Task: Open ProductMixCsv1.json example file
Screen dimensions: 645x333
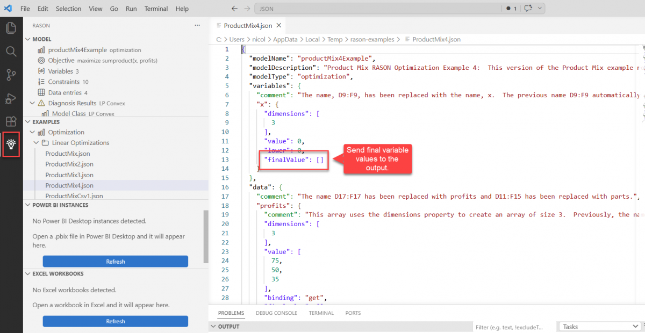Action: click(74, 196)
